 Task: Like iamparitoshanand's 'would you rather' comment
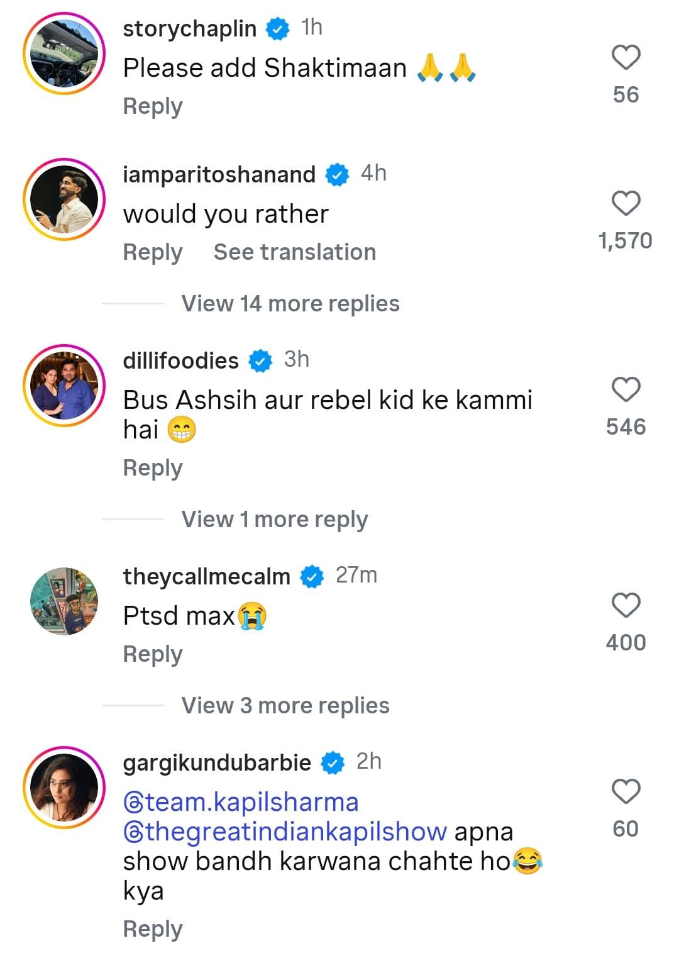(626, 204)
